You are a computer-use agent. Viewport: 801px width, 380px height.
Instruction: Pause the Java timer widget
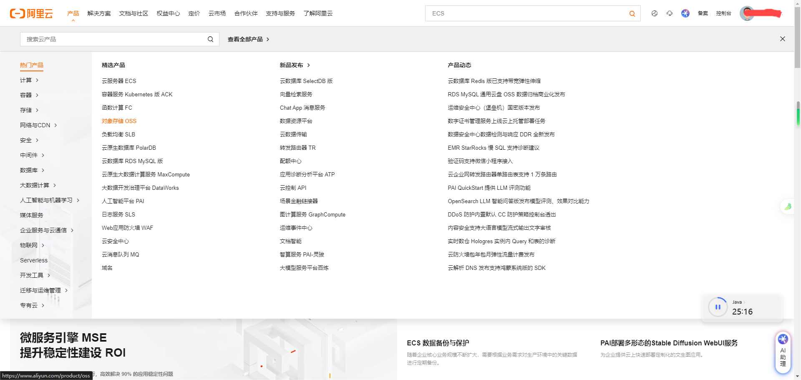(718, 307)
